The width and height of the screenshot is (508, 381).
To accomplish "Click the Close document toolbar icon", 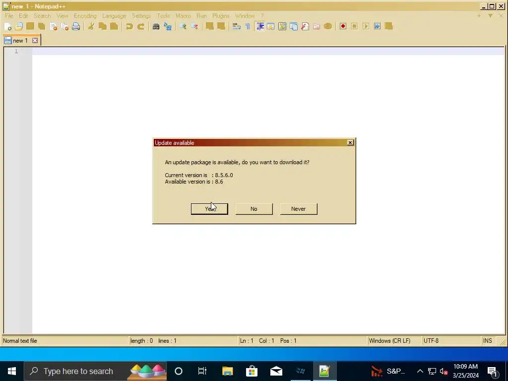I will pos(54,27).
